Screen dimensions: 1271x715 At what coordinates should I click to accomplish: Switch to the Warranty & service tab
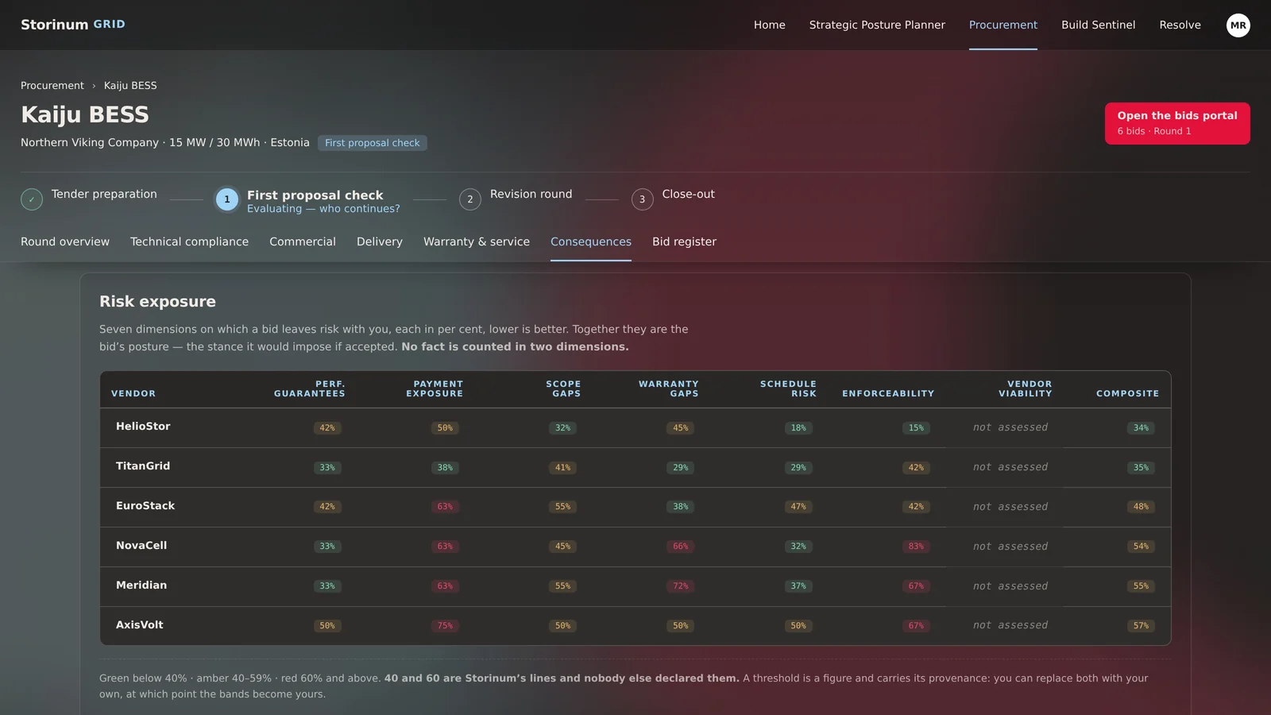coord(477,242)
